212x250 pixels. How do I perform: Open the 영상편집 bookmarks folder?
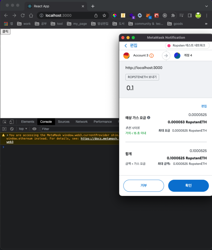coord(100,24)
